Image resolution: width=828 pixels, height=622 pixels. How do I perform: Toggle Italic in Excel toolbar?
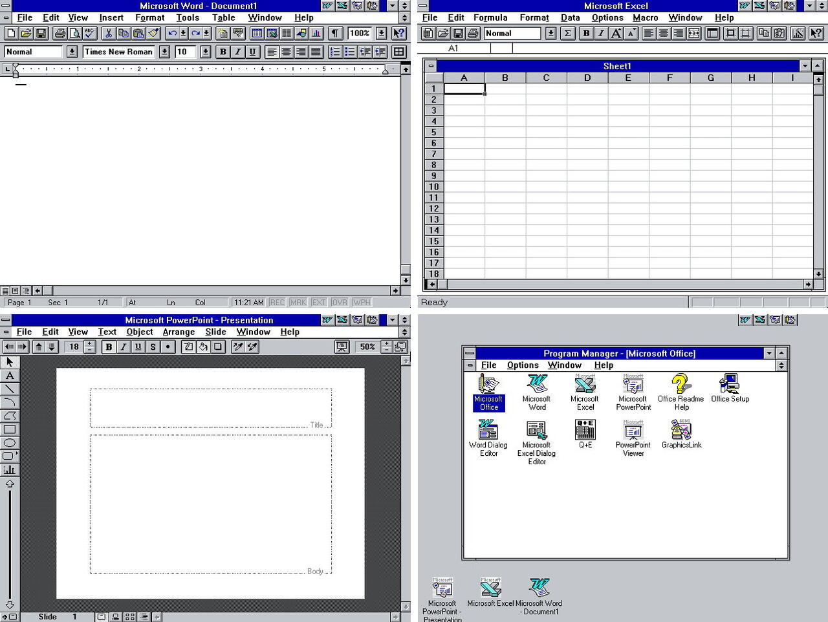tap(602, 33)
